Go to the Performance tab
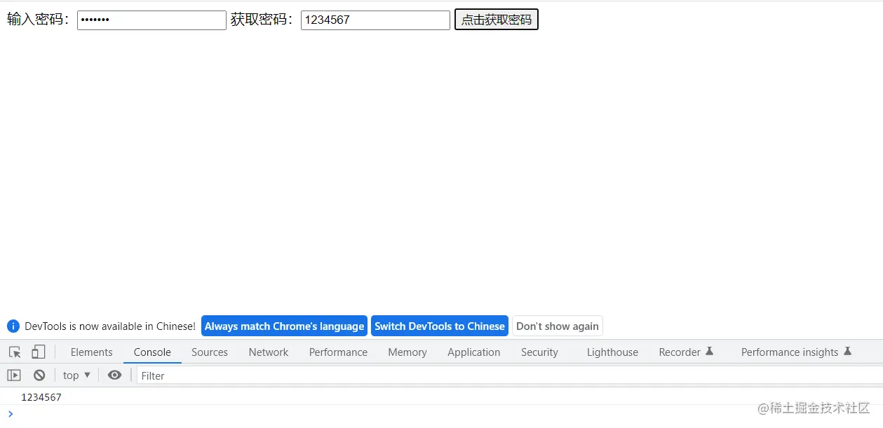 click(338, 352)
